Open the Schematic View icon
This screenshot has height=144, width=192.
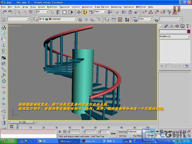(x=120, y=19)
